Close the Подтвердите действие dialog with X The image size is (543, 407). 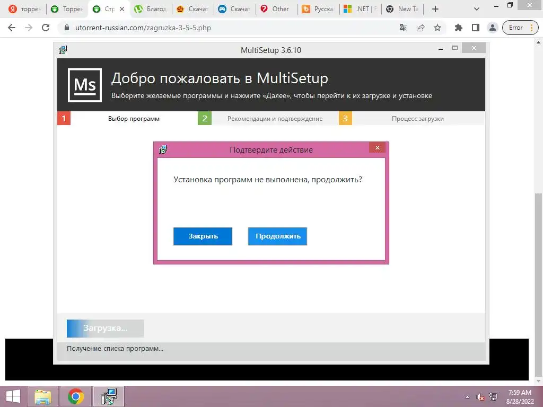pos(378,147)
